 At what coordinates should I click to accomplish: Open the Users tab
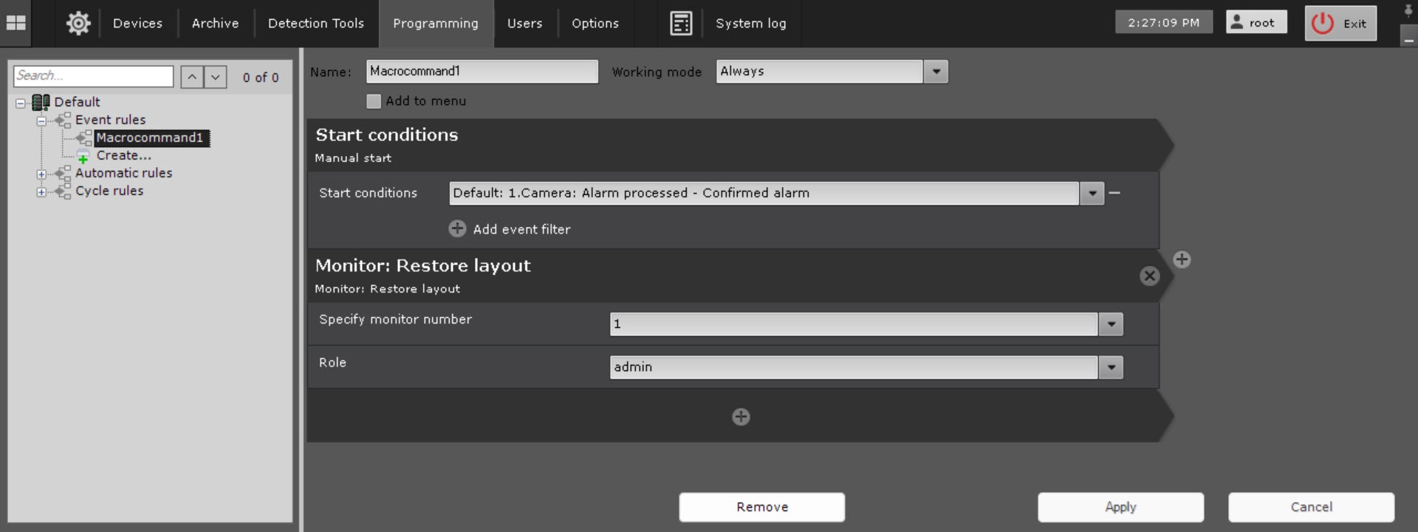pyautogui.click(x=524, y=24)
